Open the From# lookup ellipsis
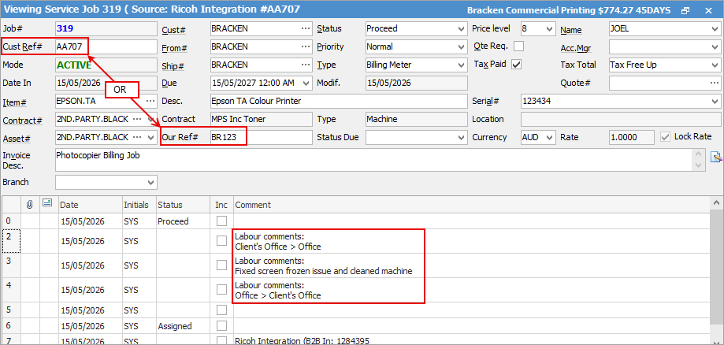 coord(306,46)
